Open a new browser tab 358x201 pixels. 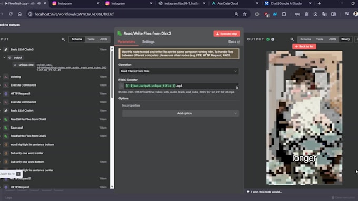[x=319, y=4]
